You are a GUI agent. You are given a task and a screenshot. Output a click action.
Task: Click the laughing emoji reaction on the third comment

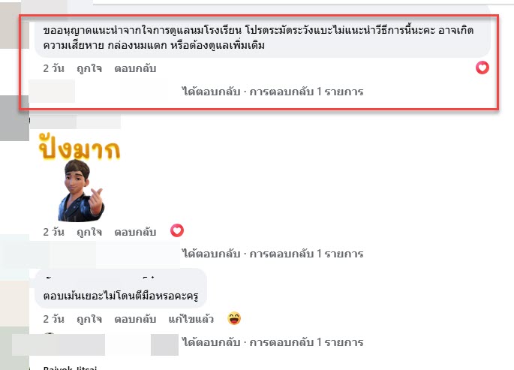click(234, 318)
